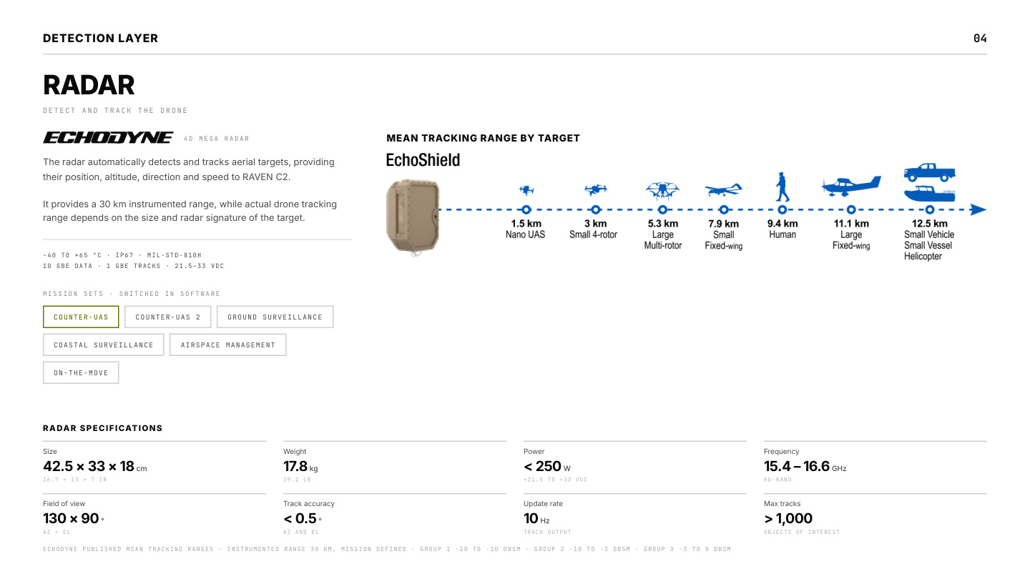Click the DETECT AND TRACK THE DRONE subtitle
This screenshot has height=579, width=1030.
click(115, 111)
